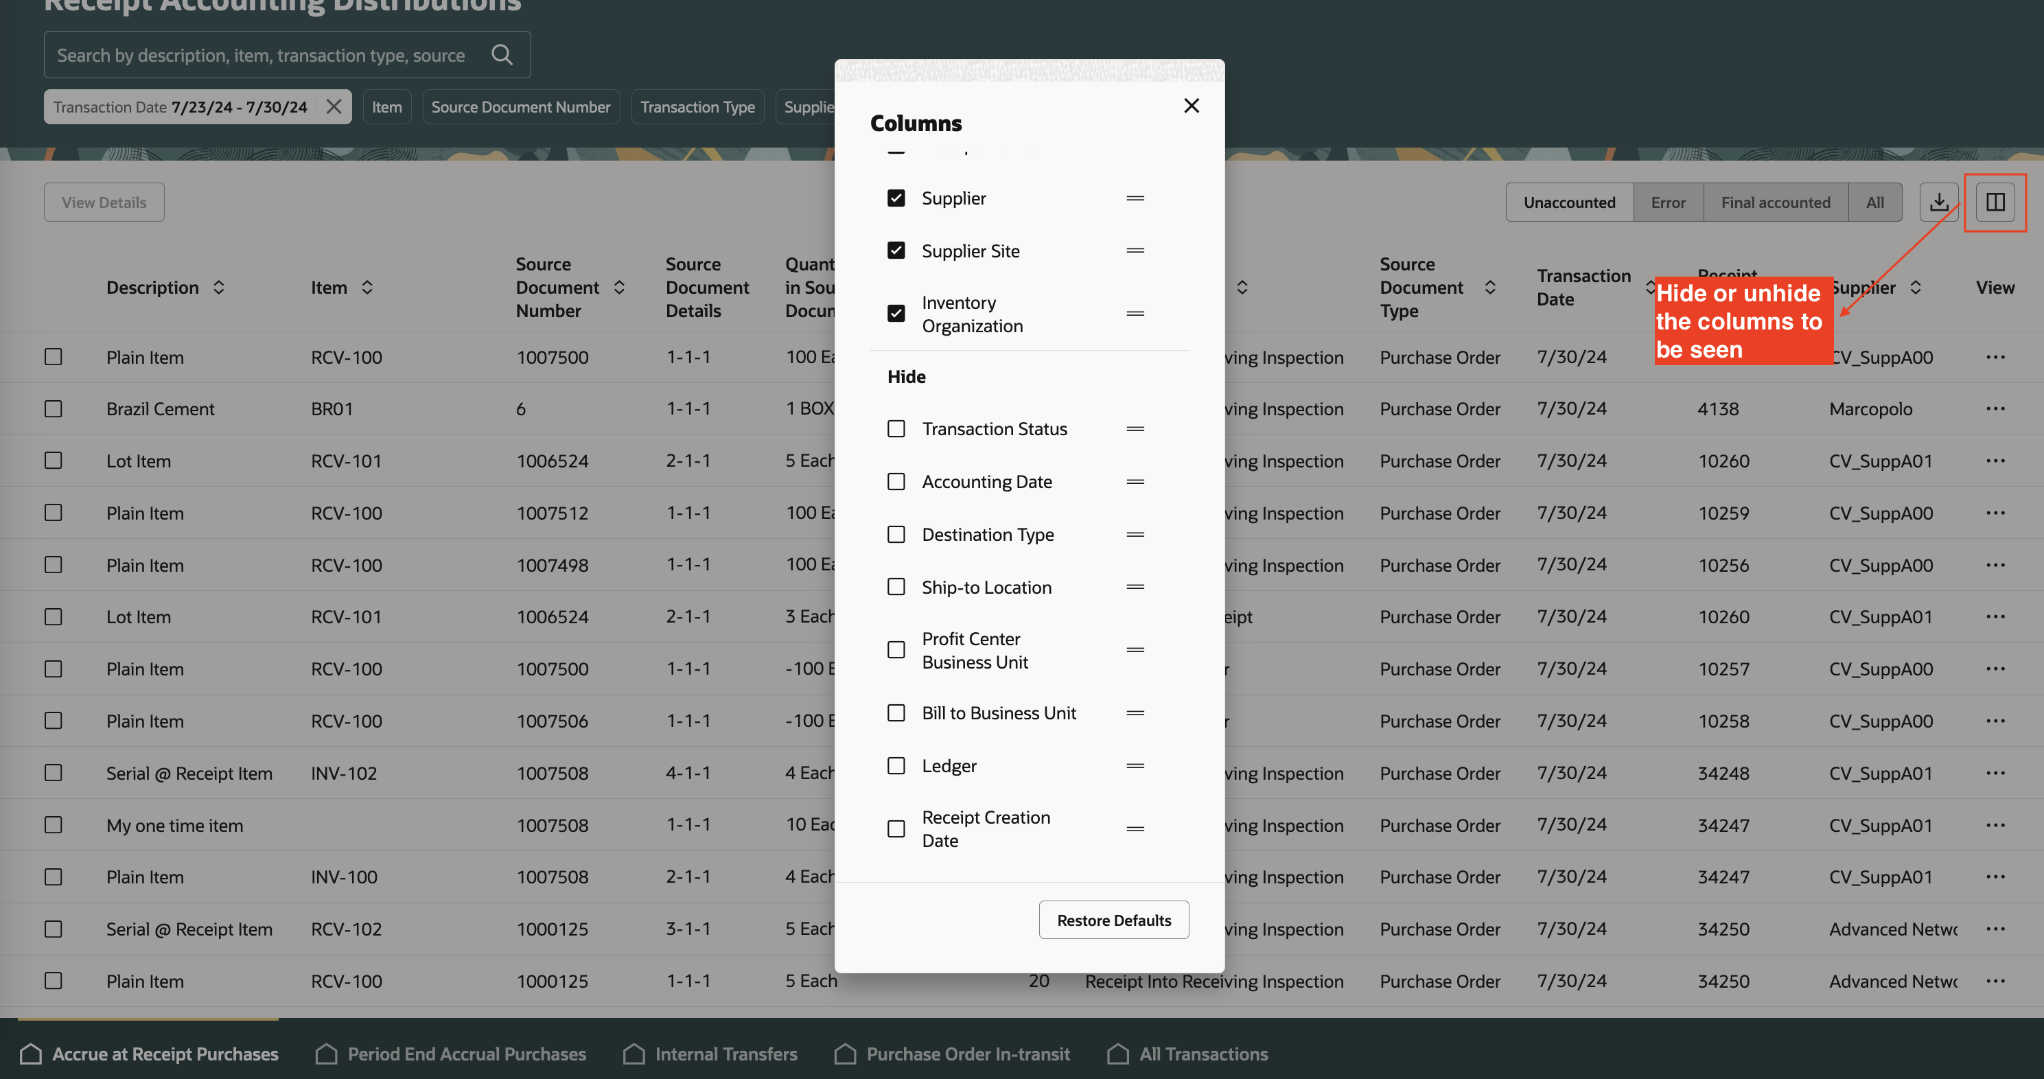Select the Error status filter
This screenshot has width=2044, height=1079.
point(1668,202)
